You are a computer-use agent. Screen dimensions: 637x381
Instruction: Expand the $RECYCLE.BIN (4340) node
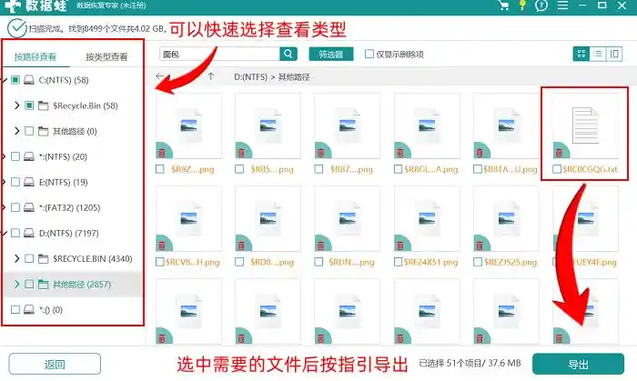(16, 258)
